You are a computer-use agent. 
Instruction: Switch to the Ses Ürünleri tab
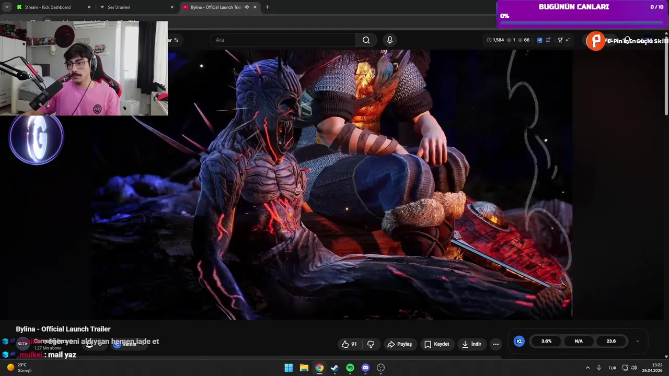tap(137, 7)
